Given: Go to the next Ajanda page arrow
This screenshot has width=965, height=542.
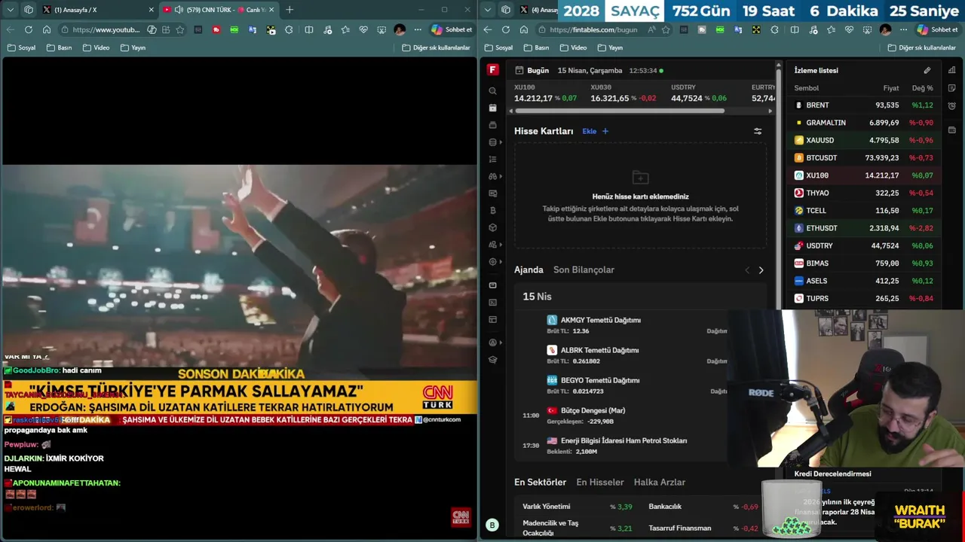Looking at the screenshot, I should click(x=761, y=270).
